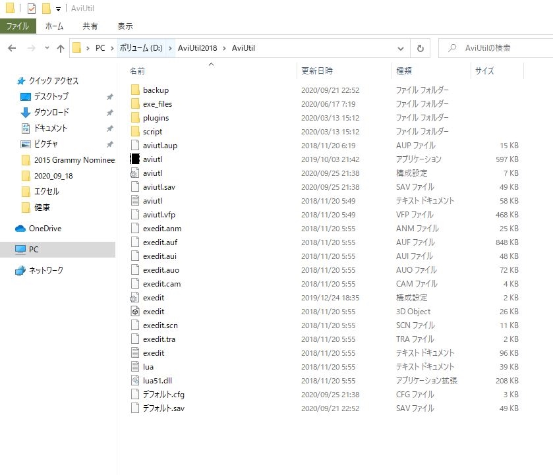Expand chevron after ボリューム (D:) in address bar
The height and width of the screenshot is (475, 553).
(170, 48)
